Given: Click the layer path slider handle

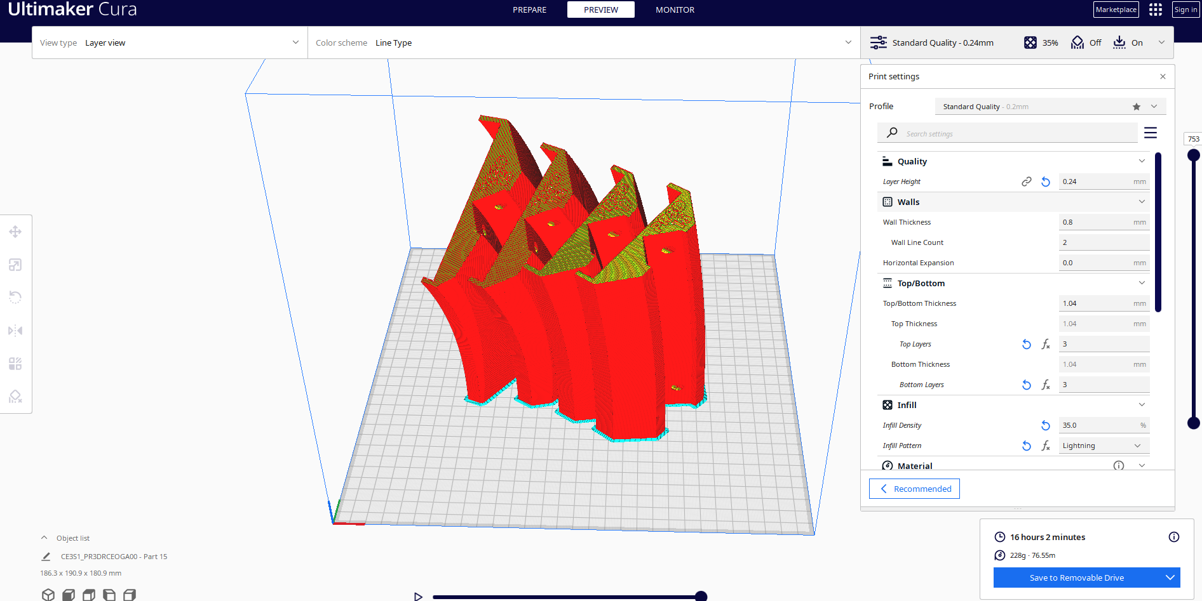Looking at the screenshot, I should click(x=701, y=596).
